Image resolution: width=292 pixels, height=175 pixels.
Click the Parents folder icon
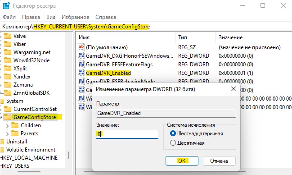[15, 134]
